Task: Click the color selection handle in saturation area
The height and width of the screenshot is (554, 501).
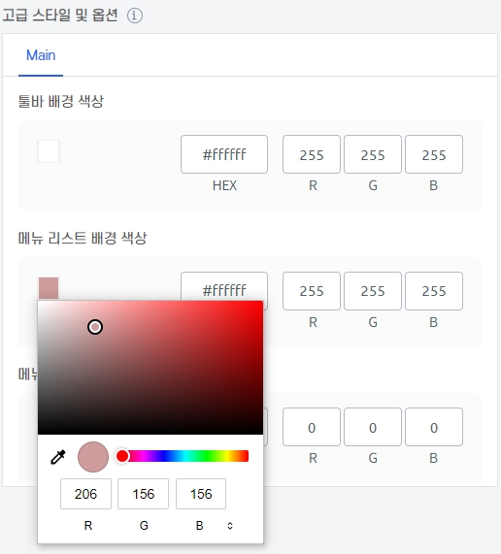Action: (x=95, y=327)
